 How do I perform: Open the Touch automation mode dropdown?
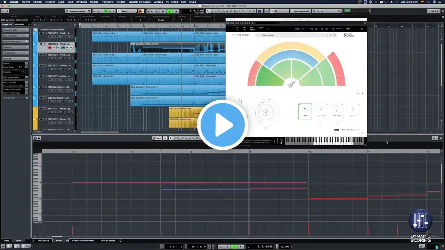click(127, 11)
